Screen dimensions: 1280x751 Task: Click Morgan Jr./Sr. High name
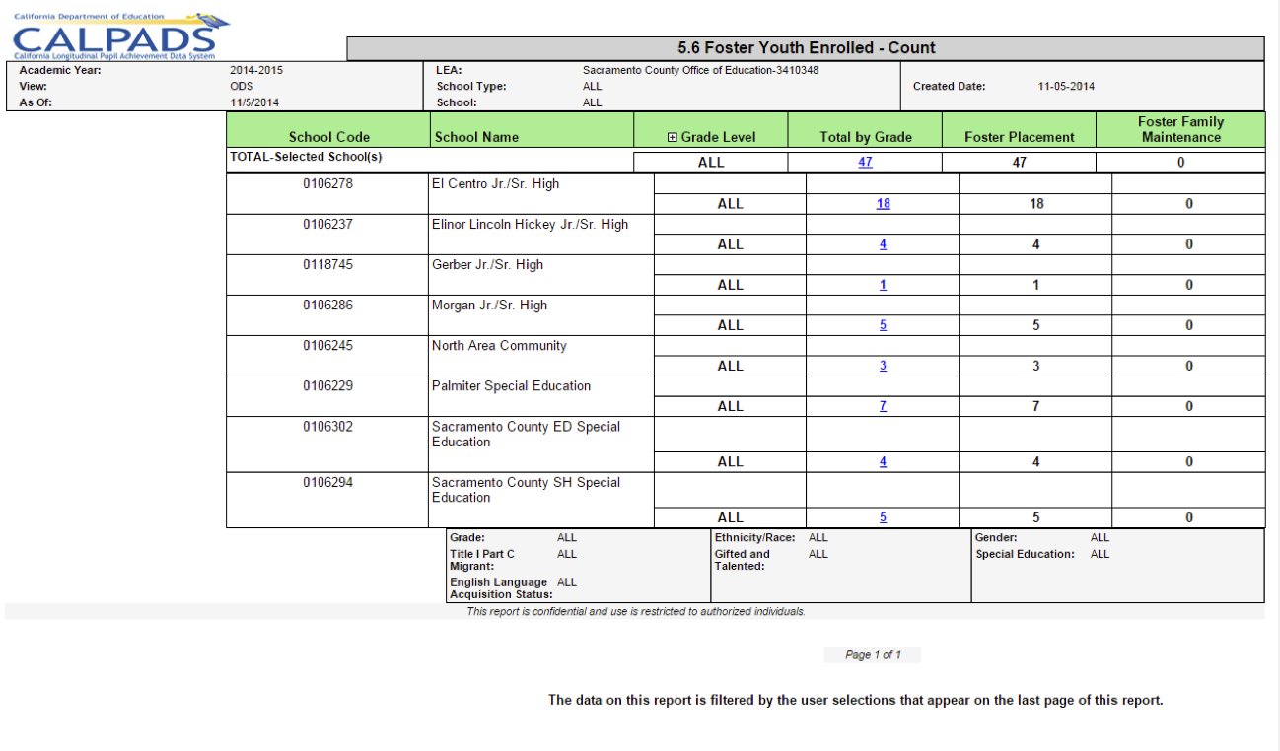(x=489, y=305)
